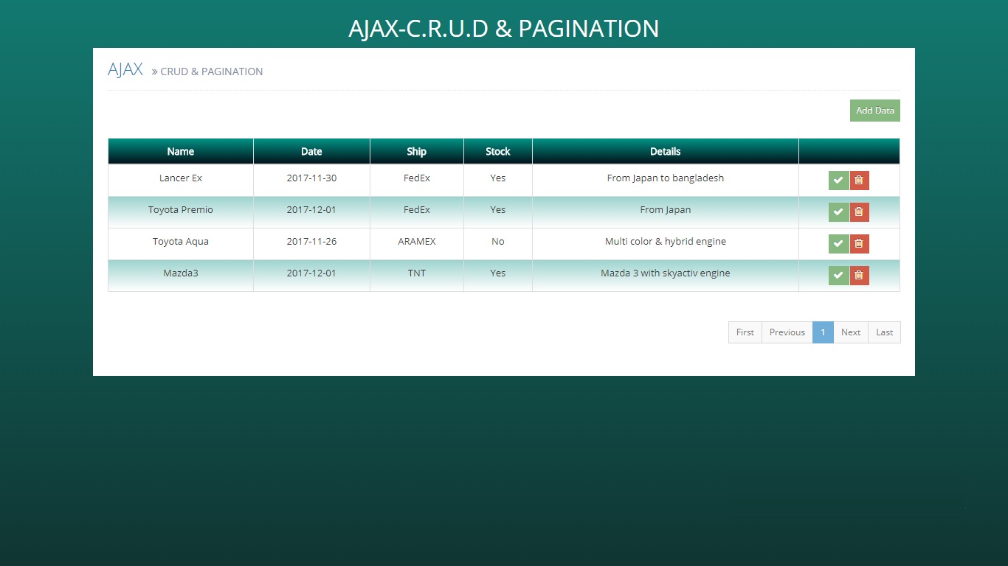Click the Details column header
1008x566 pixels.
[665, 151]
